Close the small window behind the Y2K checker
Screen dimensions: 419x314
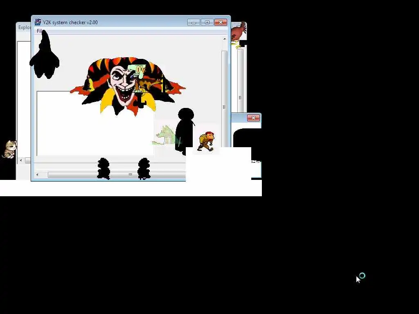[253, 118]
